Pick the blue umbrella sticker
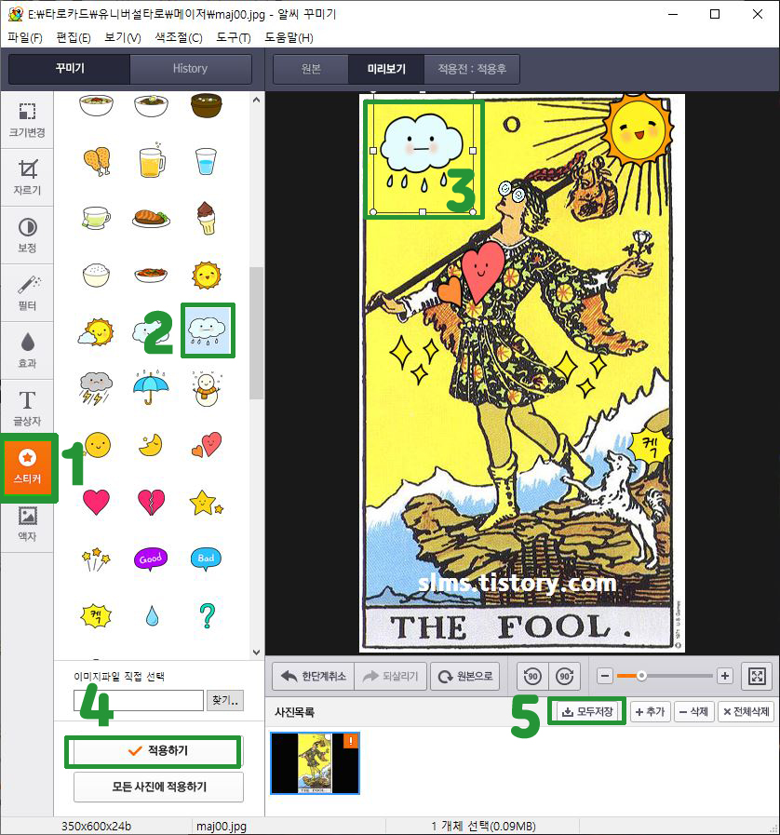The width and height of the screenshot is (780, 835). [151, 387]
